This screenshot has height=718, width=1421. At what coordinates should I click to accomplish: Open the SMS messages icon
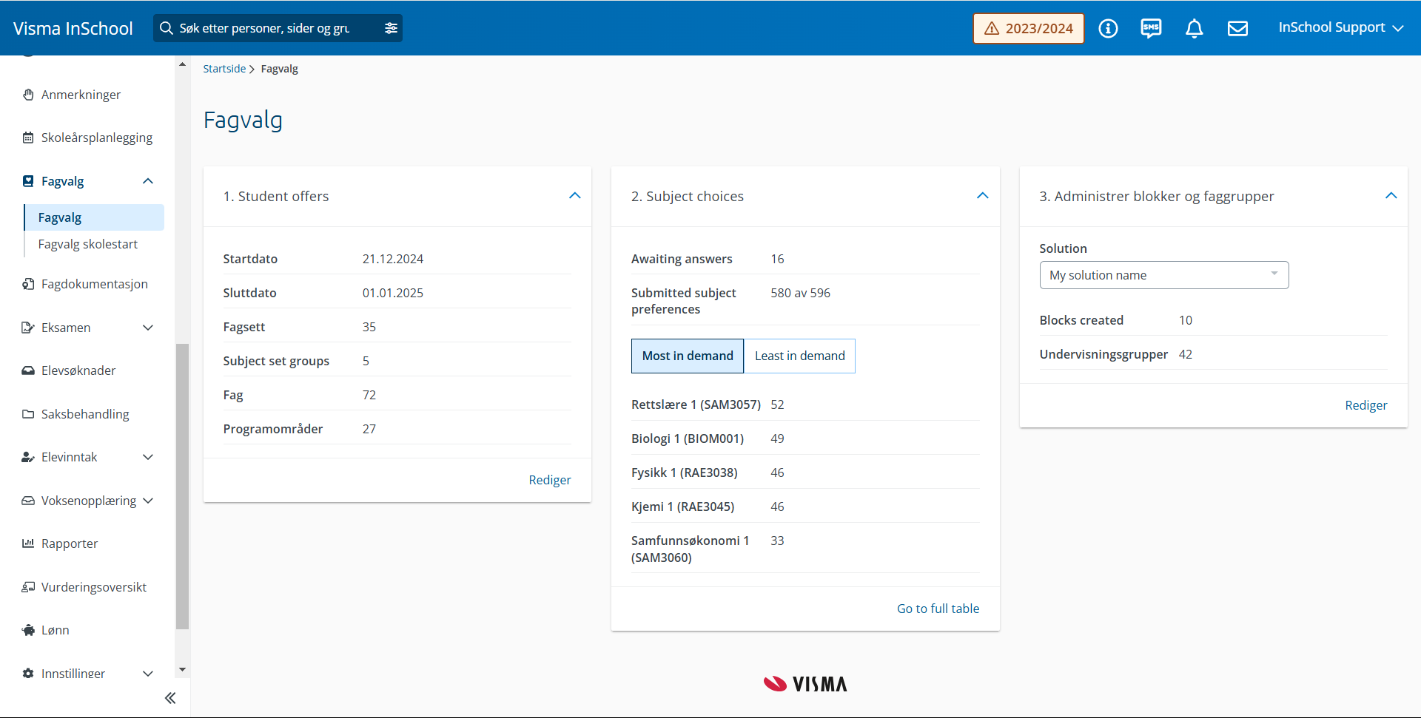click(x=1151, y=28)
